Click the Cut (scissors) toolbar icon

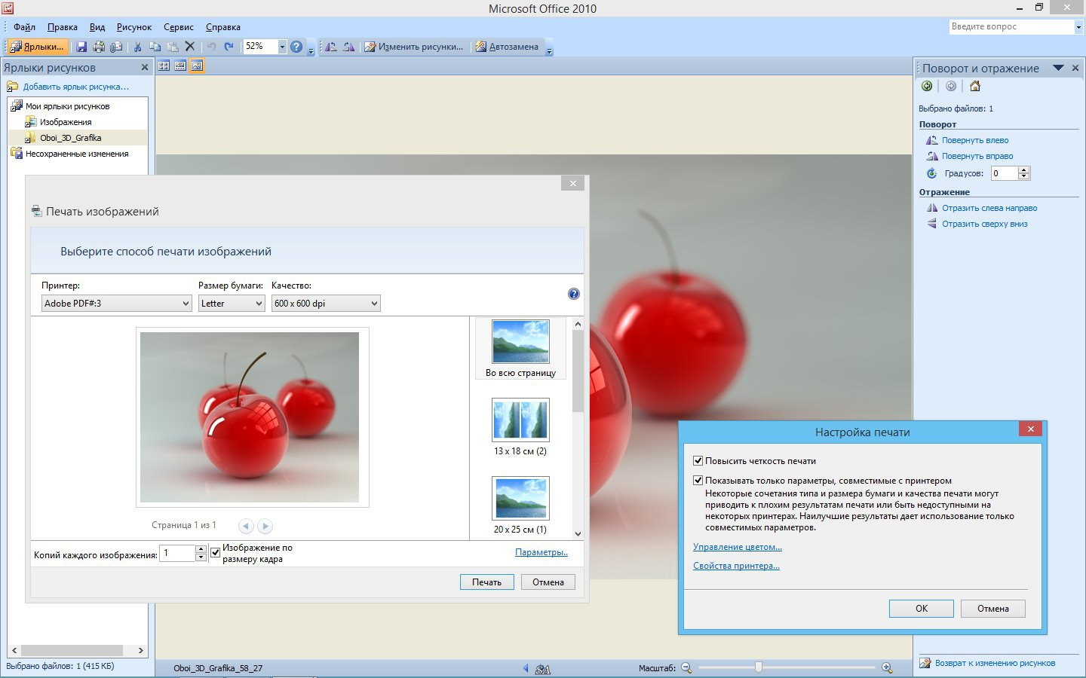click(x=137, y=47)
